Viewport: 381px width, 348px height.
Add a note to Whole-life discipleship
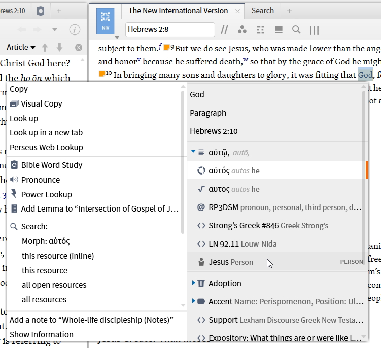[x=91, y=320]
